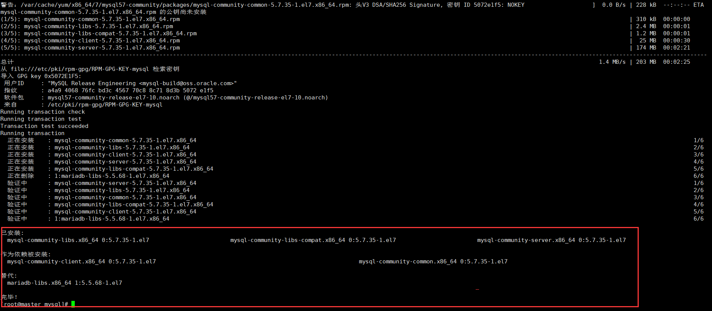Click the '已安装:' heading
The image size is (712, 311).
[x=12, y=233]
